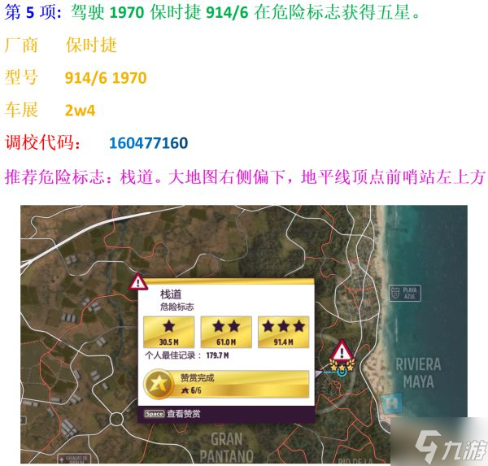488x466 pixels.
Task: Click the Space 查看赞赏 prompt
Action: point(172,414)
